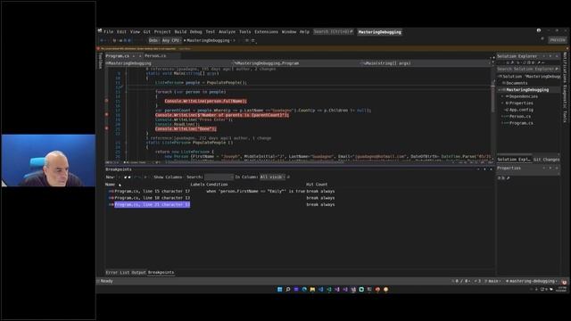Select the Breakpoints bottom tab
The width and height of the screenshot is (571, 321).
pyautogui.click(x=161, y=272)
